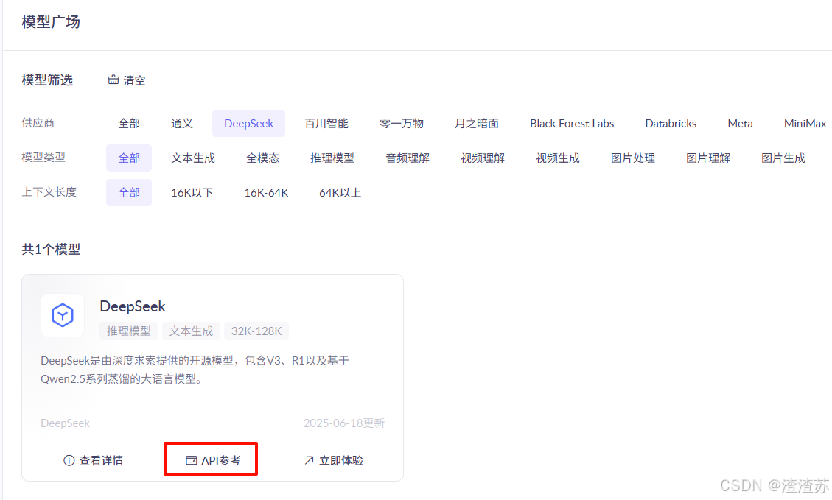This screenshot has height=500, width=832.
Task: Filter model type by 视频生成
Action: (558, 158)
